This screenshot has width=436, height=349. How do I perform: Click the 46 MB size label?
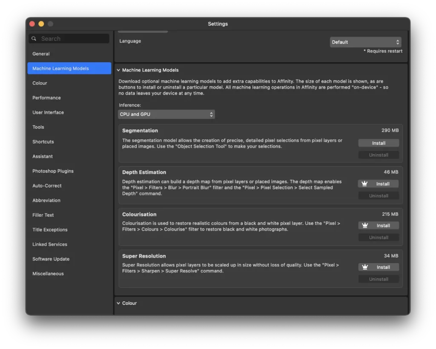point(391,172)
